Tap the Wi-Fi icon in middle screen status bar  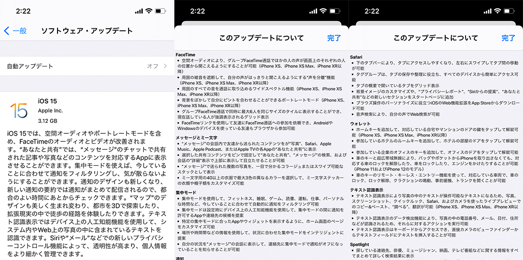323,11
